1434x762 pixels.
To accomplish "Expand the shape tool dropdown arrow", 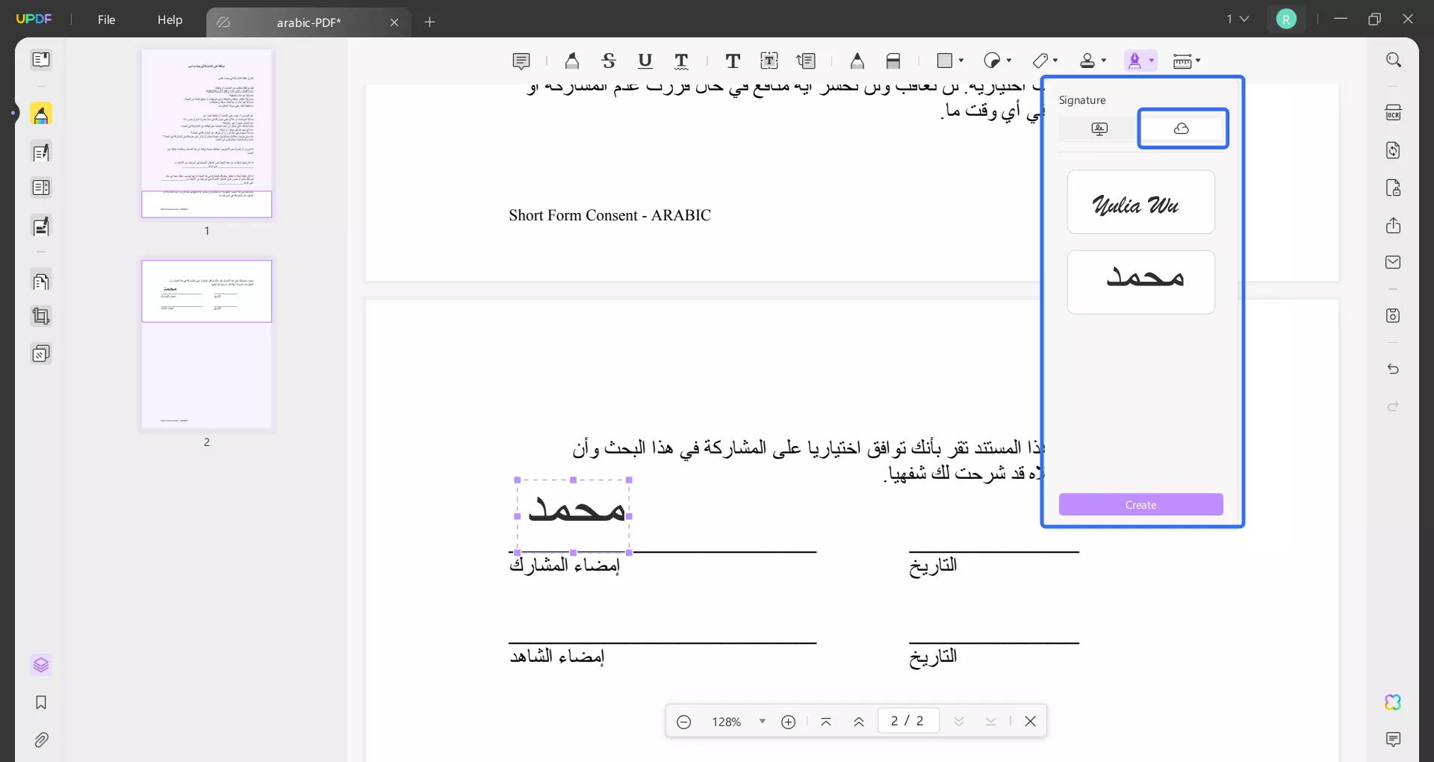I will [x=959, y=61].
